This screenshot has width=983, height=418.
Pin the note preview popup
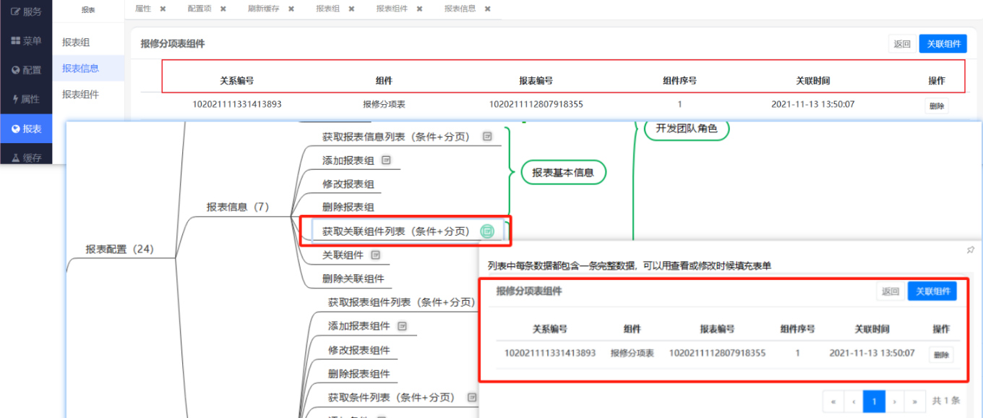[970, 249]
